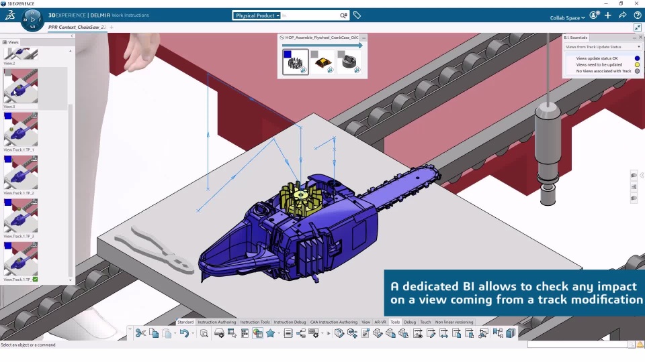Select the View.Track.1.TP_1 thumbnail
Image resolution: width=645 pixels, height=362 pixels.
21,129
